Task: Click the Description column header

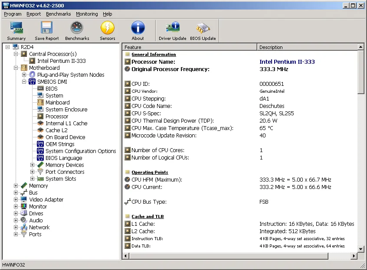Action: [x=307, y=47]
